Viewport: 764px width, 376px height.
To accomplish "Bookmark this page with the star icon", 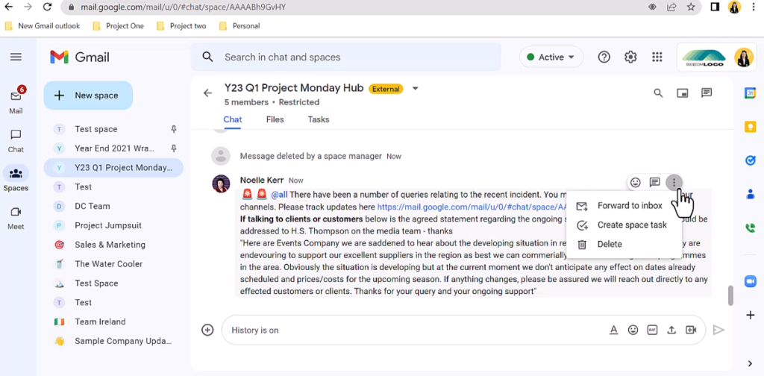I will 691,7.
